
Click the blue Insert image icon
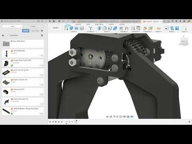(x=177, y=28)
